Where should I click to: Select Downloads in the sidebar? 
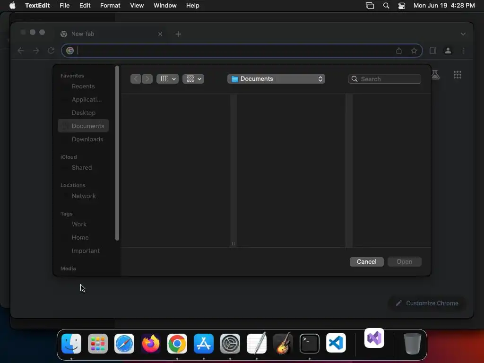pyautogui.click(x=83, y=139)
